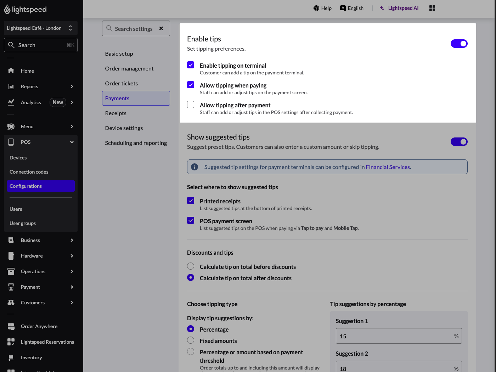Open the Lightspeed Café - London location selector
The height and width of the screenshot is (372, 496).
40,28
